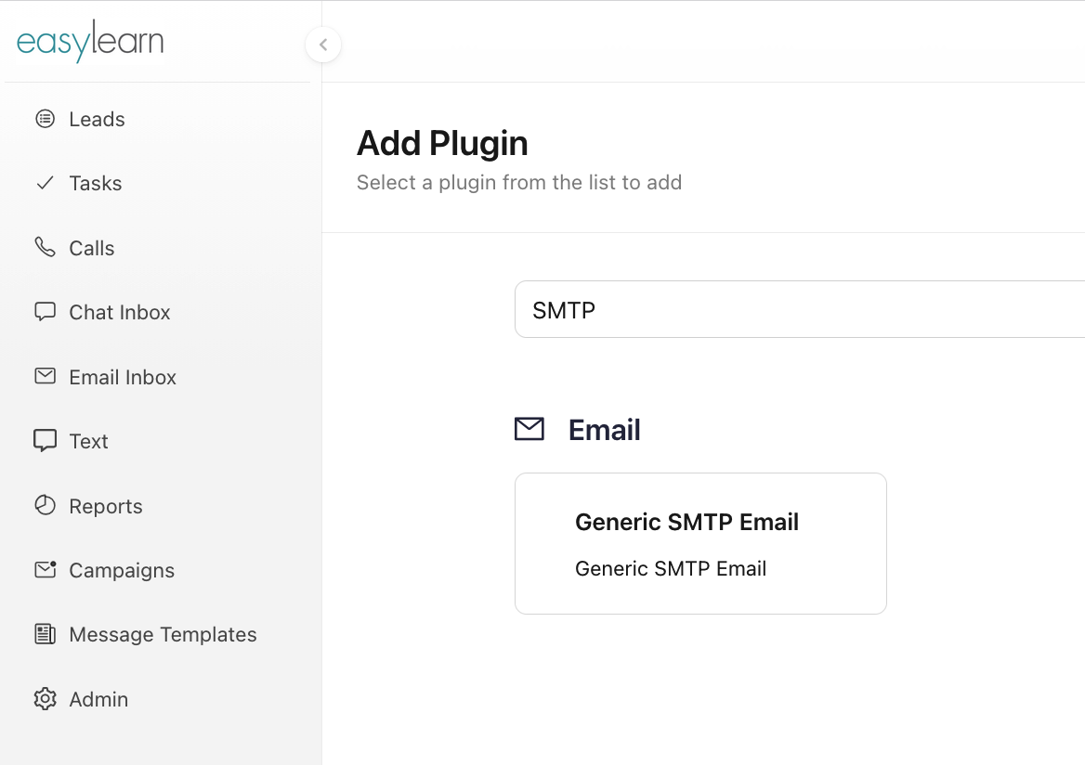The width and height of the screenshot is (1085, 765).
Task: Click the Admin gear icon
Action: click(x=45, y=698)
